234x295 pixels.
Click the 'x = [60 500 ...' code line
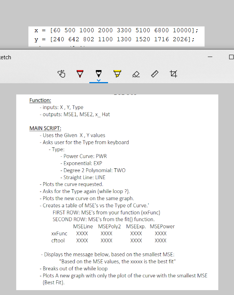coord(116,30)
